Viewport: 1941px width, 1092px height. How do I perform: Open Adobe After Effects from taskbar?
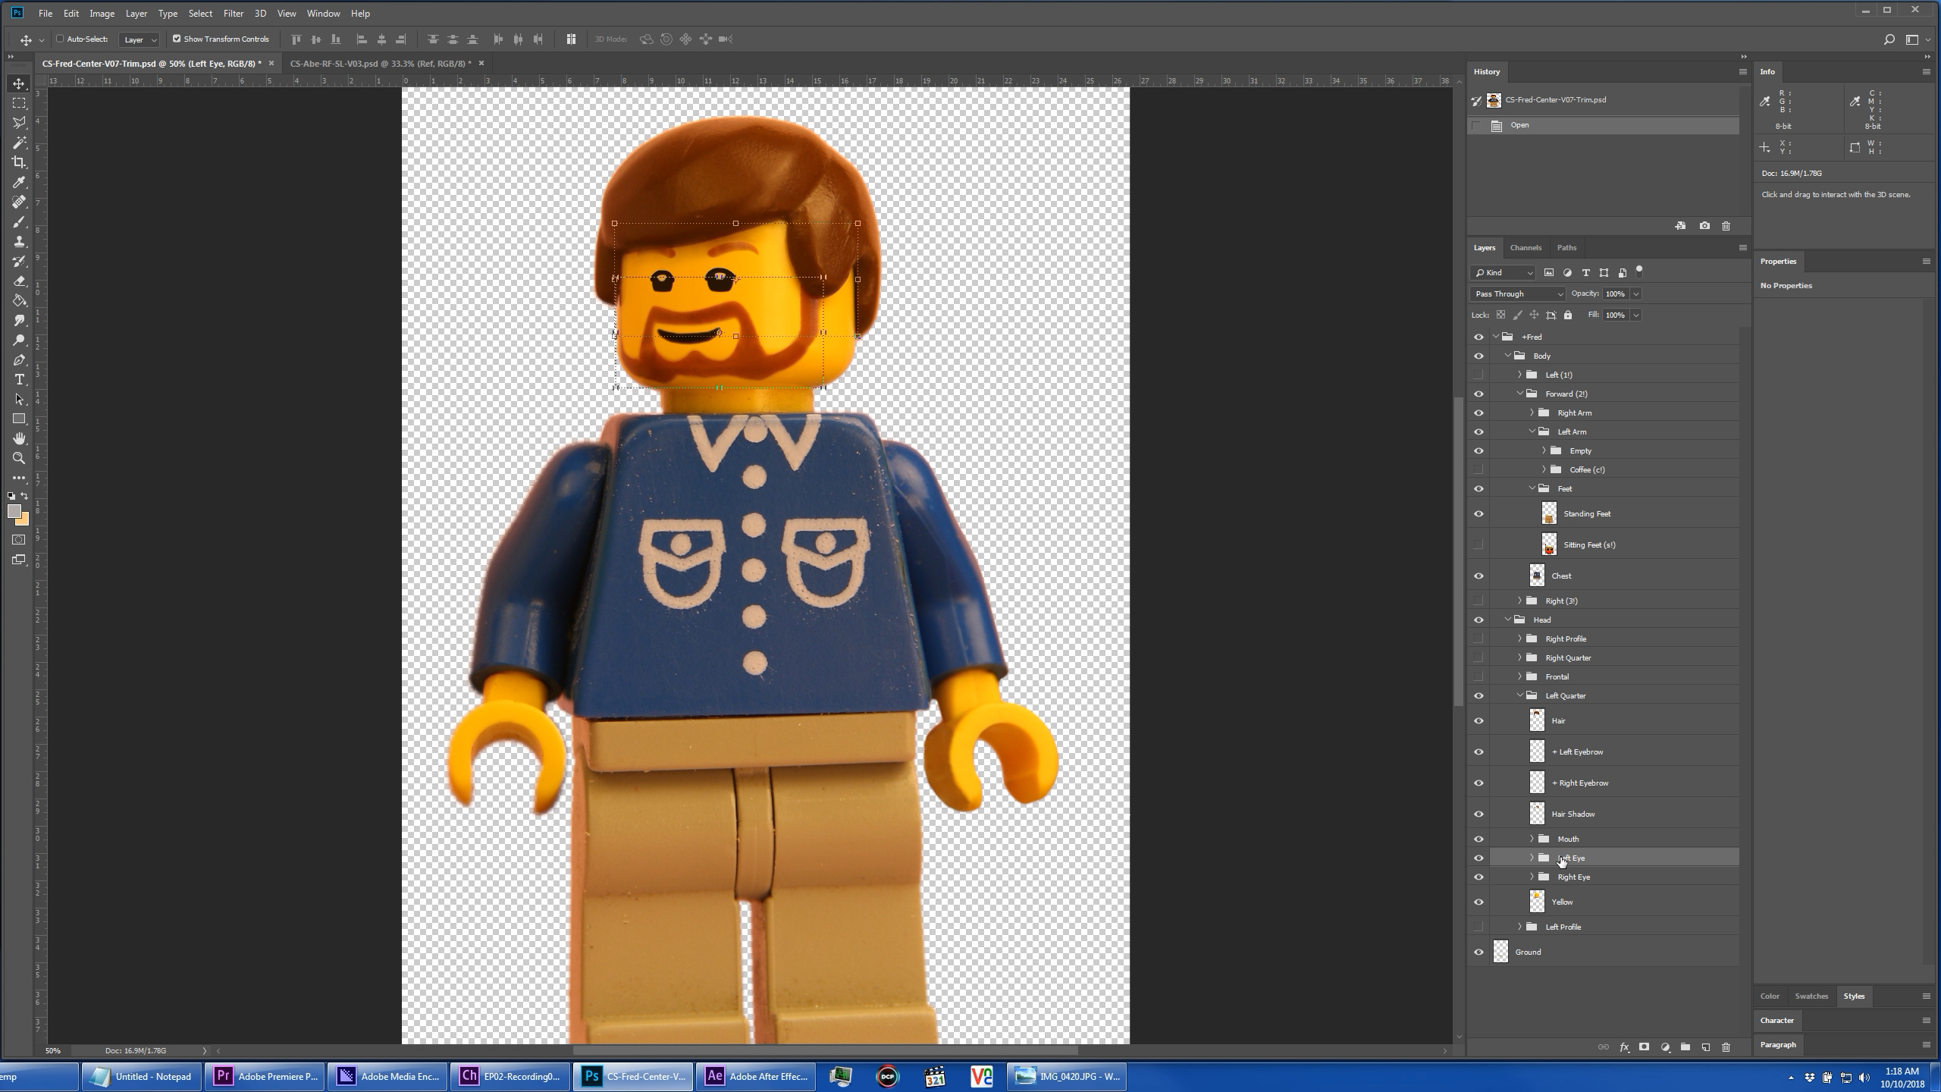(x=757, y=1076)
